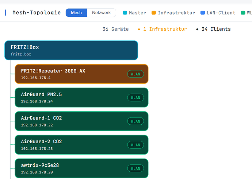
Task: Click IP address 192.168.178.23
Action: (37, 148)
